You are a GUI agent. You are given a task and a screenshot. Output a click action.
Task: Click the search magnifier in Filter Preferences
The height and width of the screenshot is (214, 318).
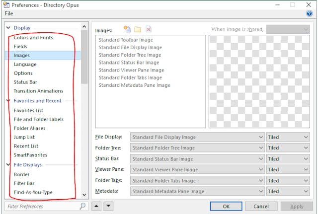point(82,206)
